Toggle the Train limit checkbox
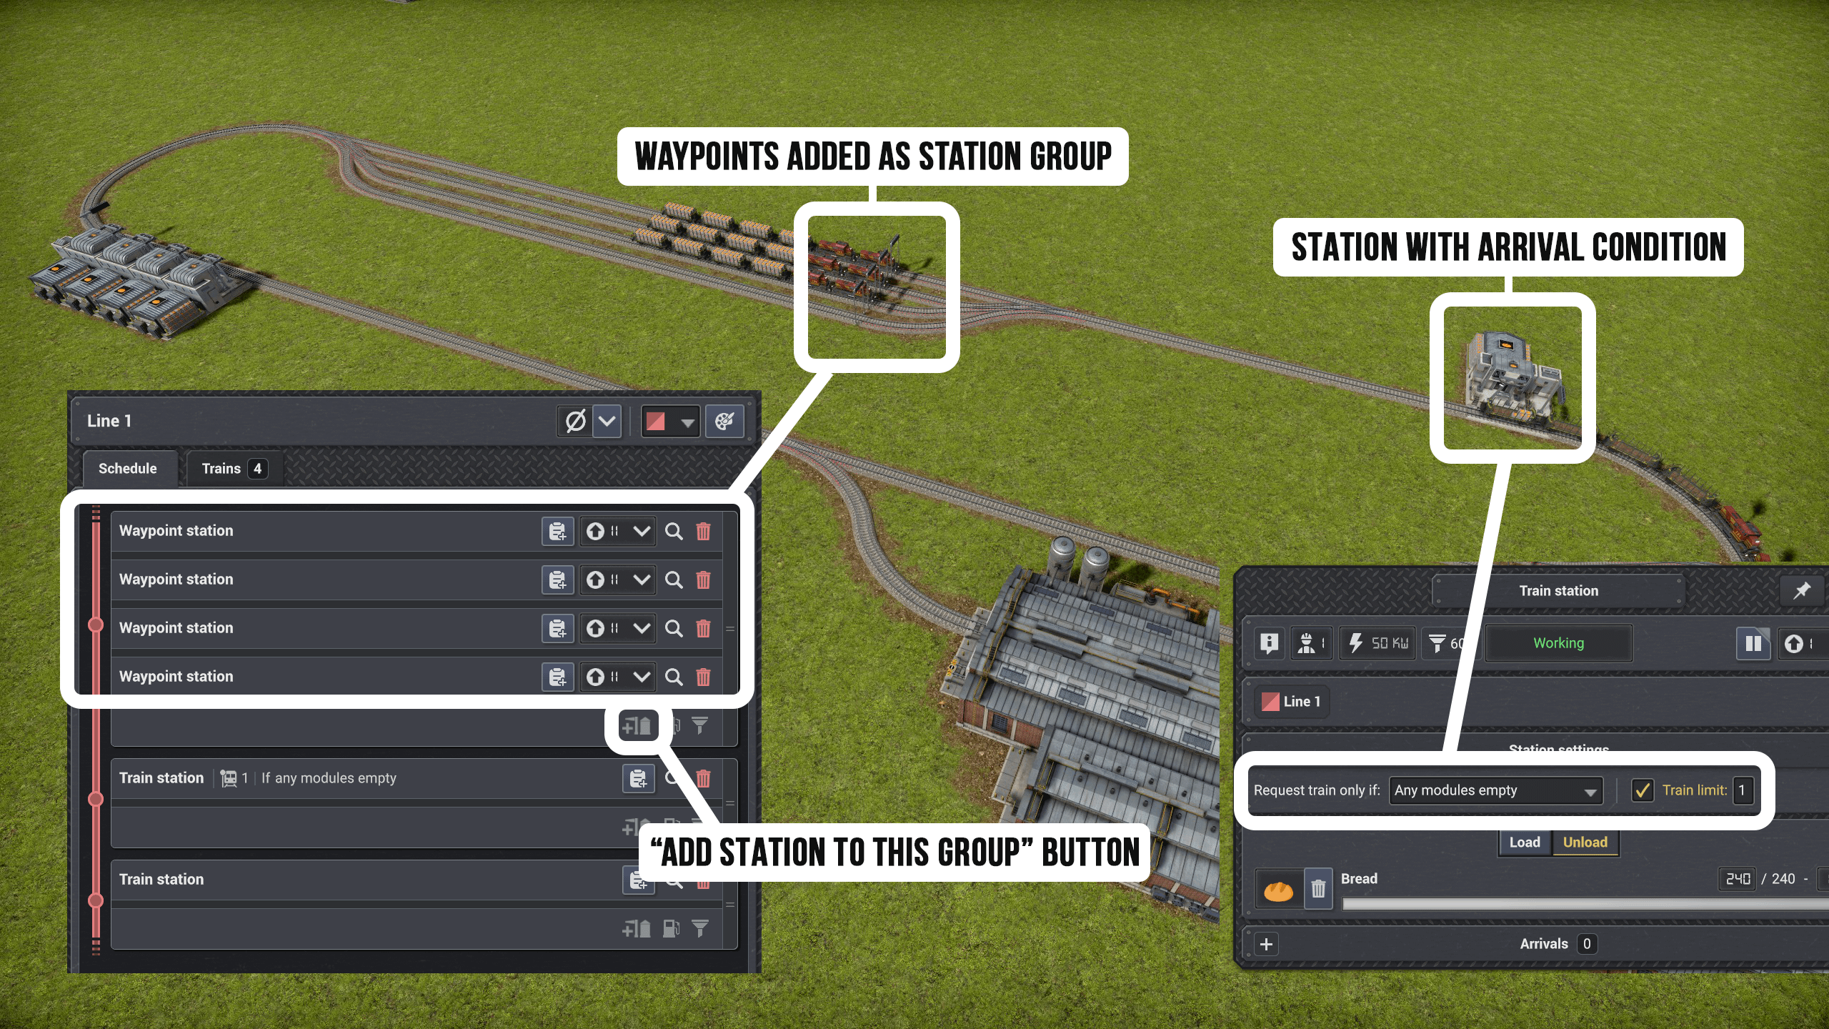Image resolution: width=1829 pixels, height=1029 pixels. click(x=1643, y=790)
